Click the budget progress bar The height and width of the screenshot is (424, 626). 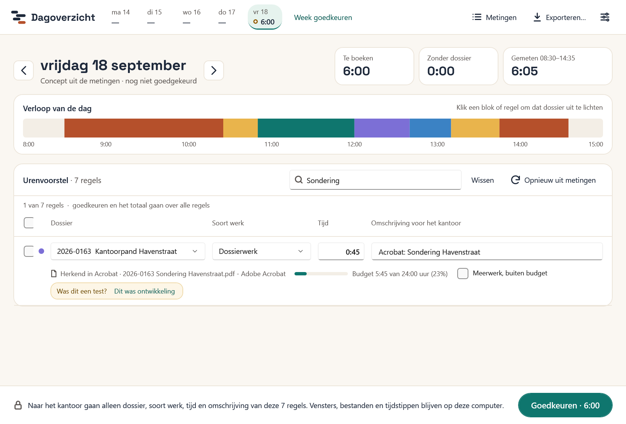point(321,274)
